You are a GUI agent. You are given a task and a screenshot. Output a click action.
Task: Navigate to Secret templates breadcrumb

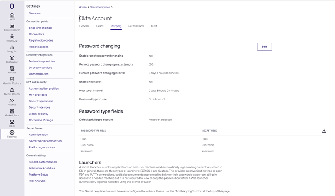tap(100, 7)
